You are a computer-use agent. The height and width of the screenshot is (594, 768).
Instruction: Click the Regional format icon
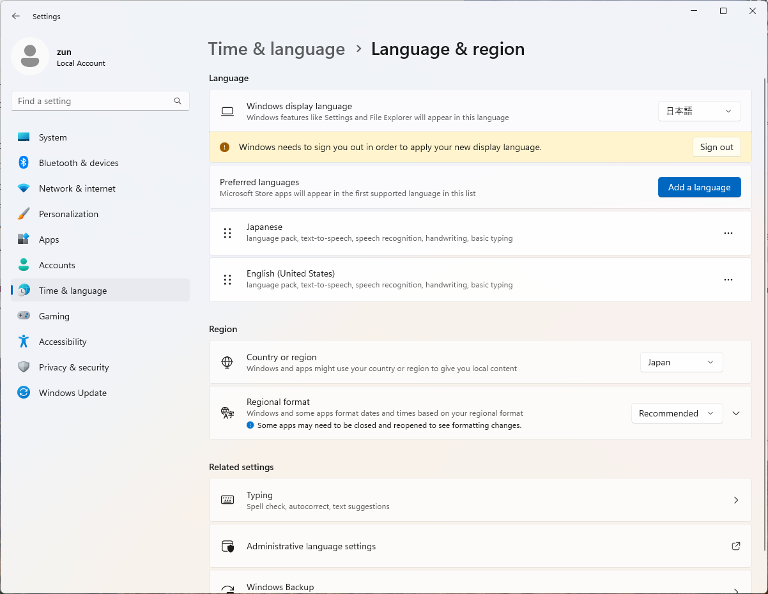pyautogui.click(x=227, y=413)
